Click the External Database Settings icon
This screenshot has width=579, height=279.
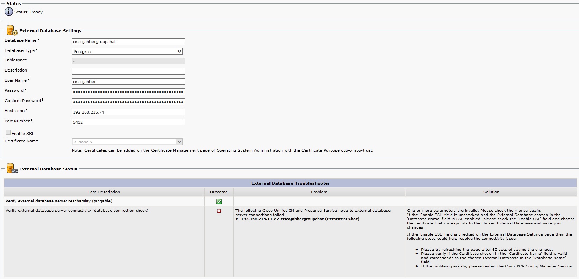click(x=12, y=30)
